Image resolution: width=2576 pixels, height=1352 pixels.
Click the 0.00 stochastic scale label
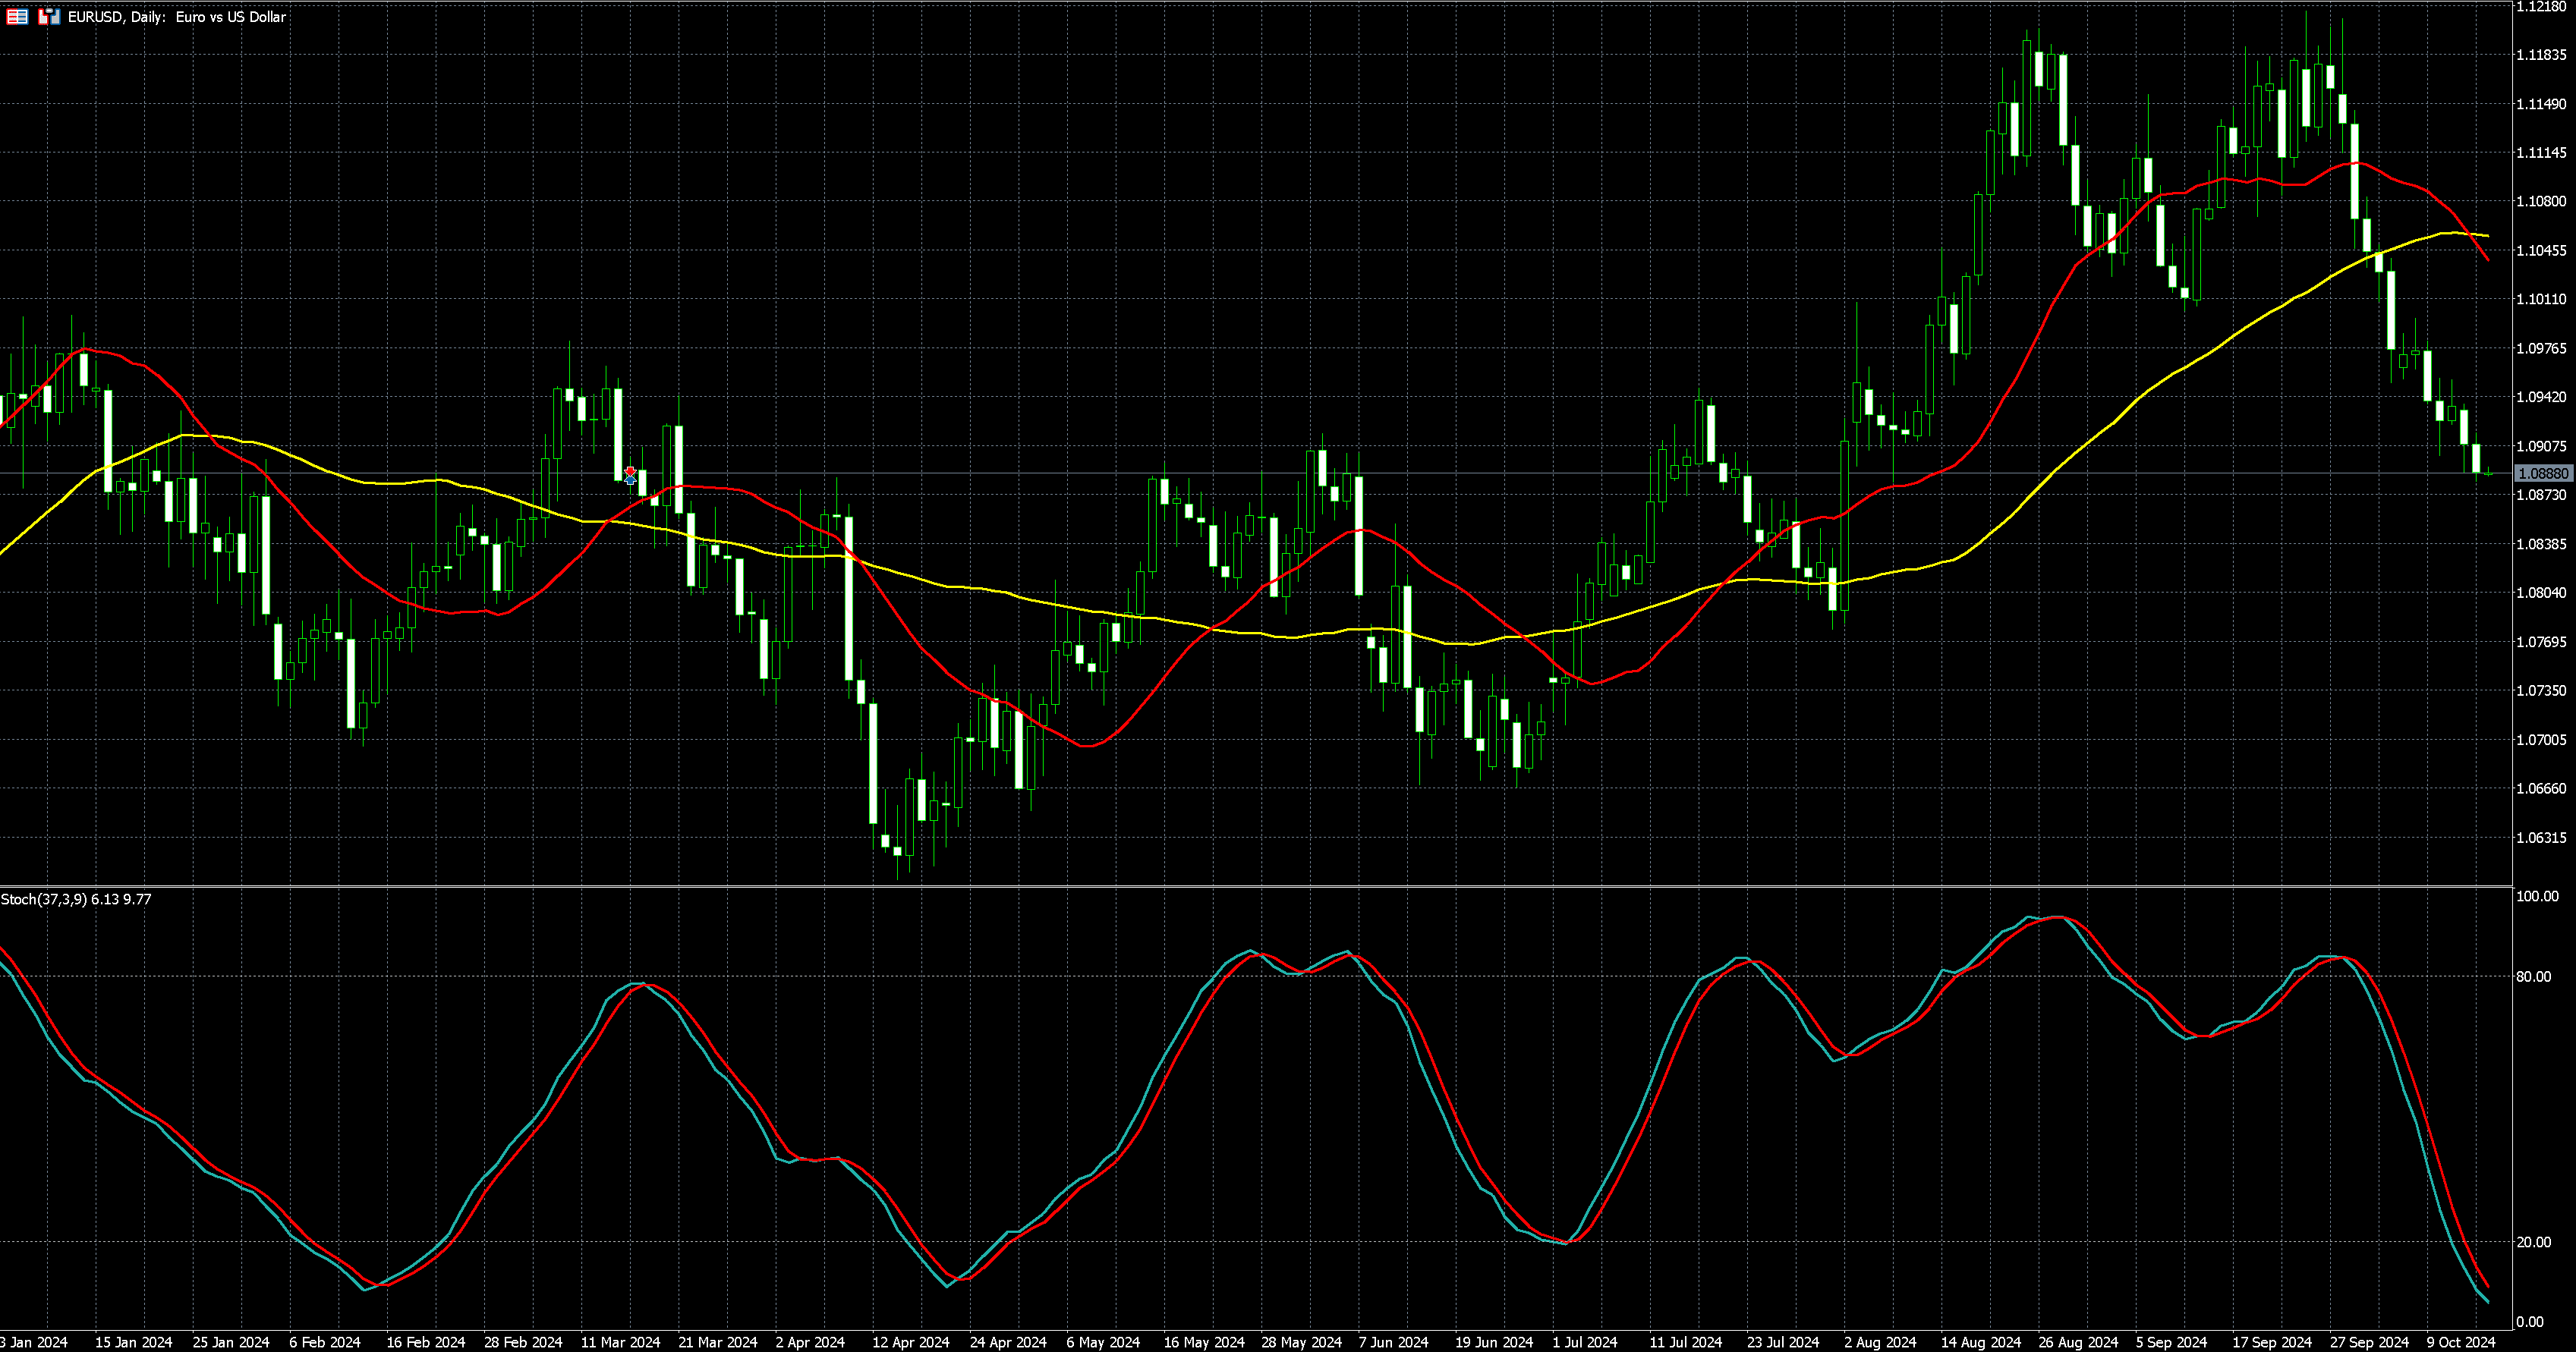(2530, 1322)
